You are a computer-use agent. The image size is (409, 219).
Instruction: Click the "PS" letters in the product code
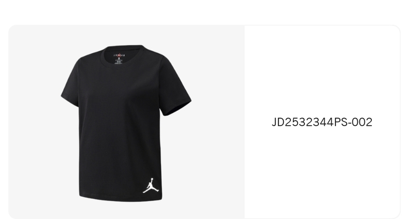341,122
